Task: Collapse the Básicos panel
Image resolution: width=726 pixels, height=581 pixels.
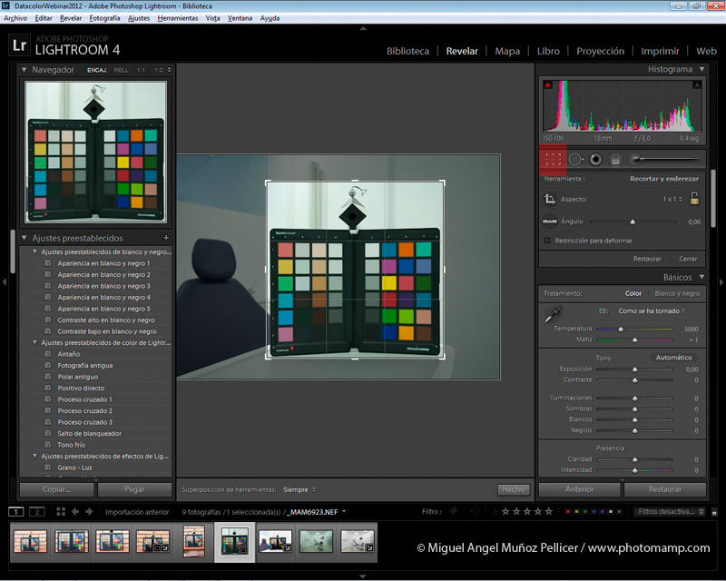Action: pyautogui.click(x=701, y=277)
